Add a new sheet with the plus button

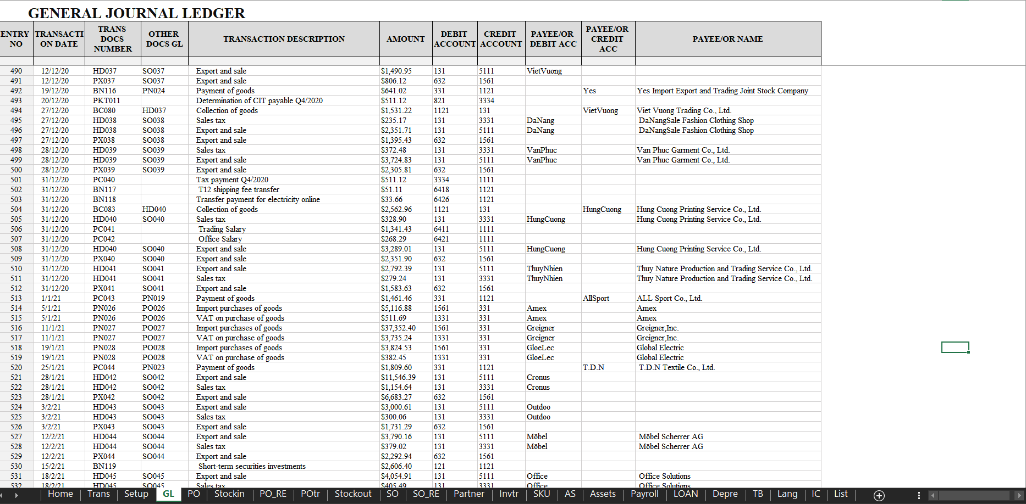[879, 495]
